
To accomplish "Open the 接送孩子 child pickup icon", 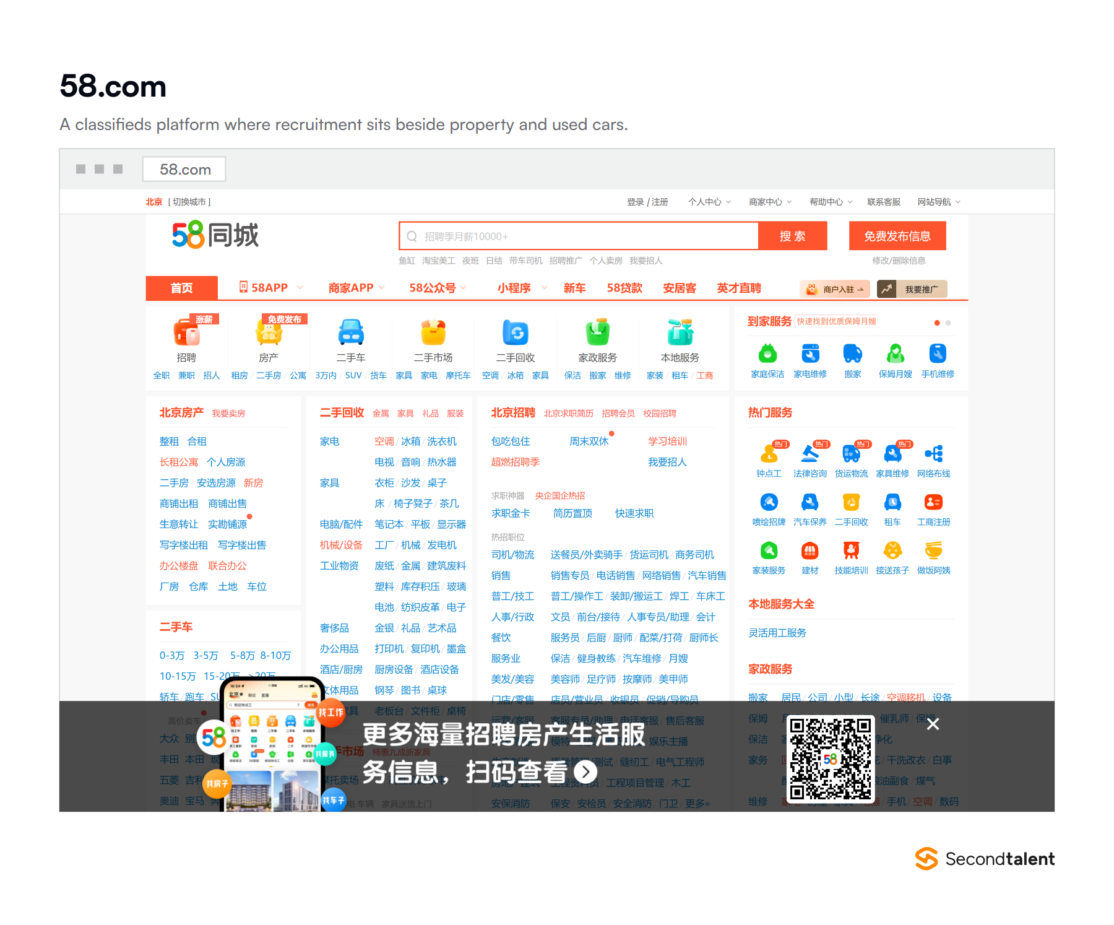I will tap(892, 550).
